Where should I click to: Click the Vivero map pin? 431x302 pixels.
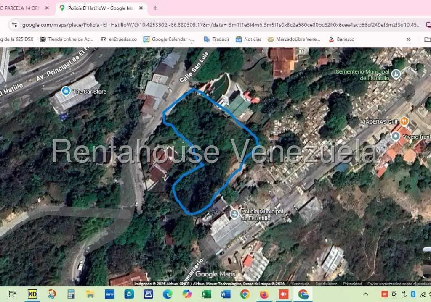click(x=395, y=136)
